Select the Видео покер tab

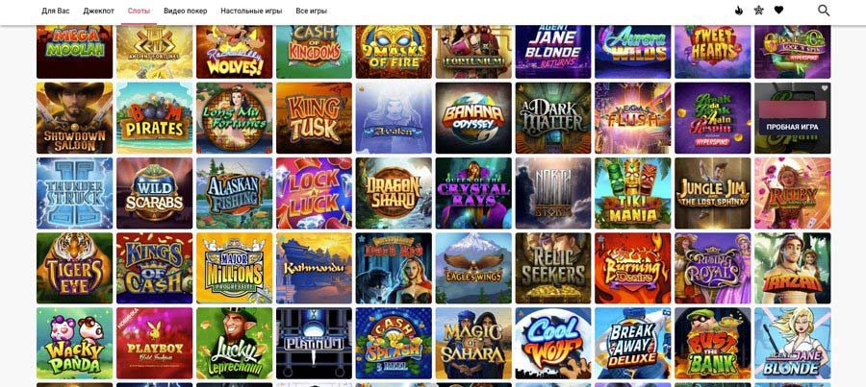coord(186,11)
